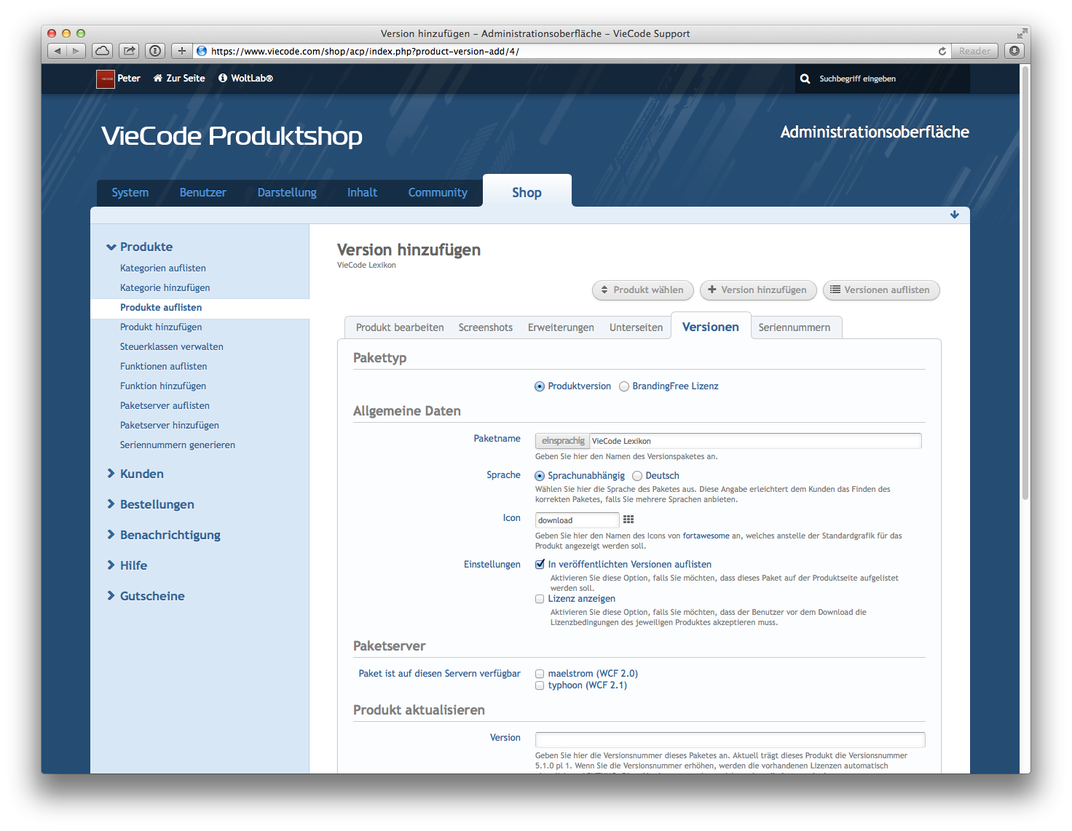This screenshot has width=1072, height=831.
Task: Open the fortawesome link
Action: [x=706, y=536]
